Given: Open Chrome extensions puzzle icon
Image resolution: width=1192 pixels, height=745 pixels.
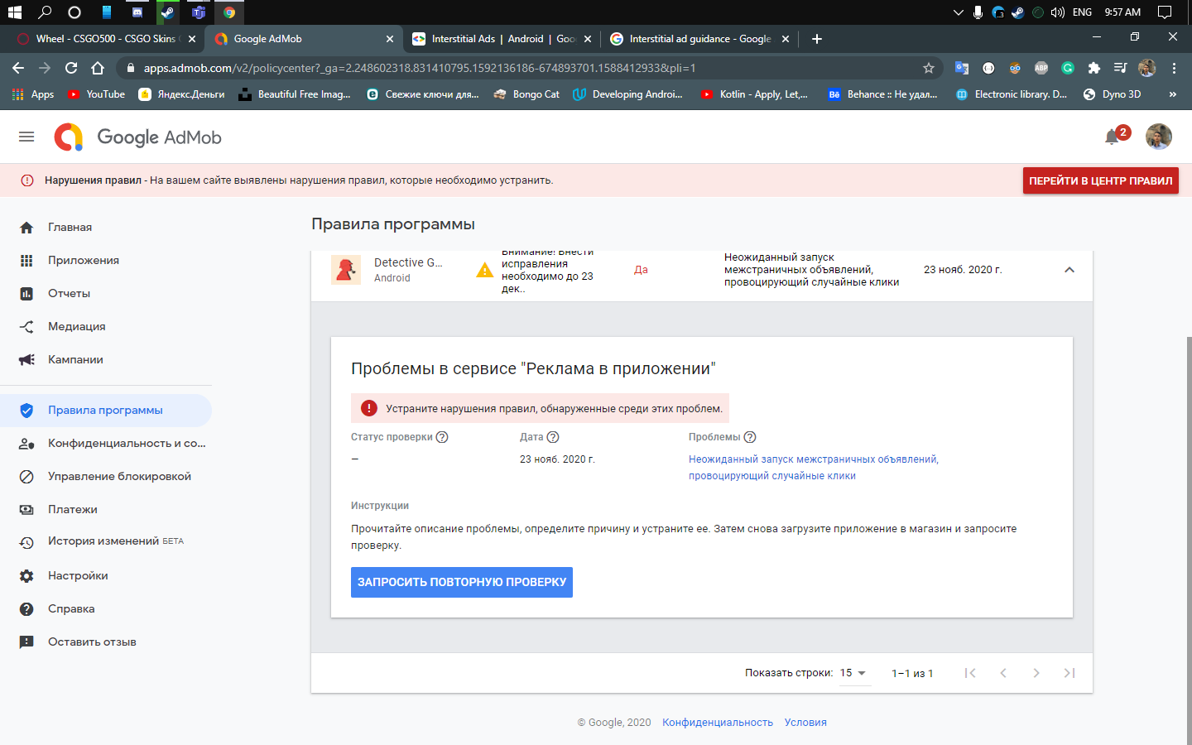Looking at the screenshot, I should [1094, 68].
